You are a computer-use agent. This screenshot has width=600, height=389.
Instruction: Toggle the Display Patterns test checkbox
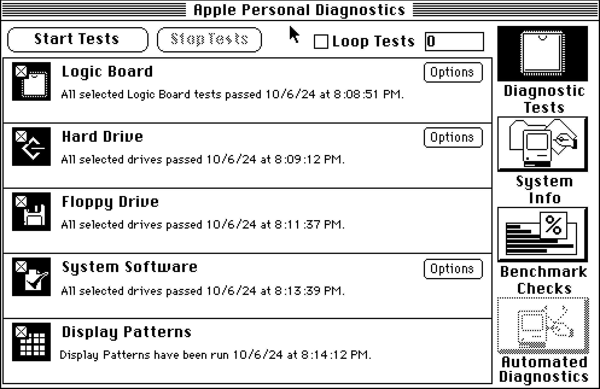pos(21,332)
